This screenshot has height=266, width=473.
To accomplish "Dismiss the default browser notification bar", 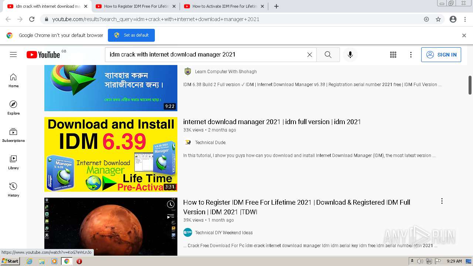I will 464,35.
